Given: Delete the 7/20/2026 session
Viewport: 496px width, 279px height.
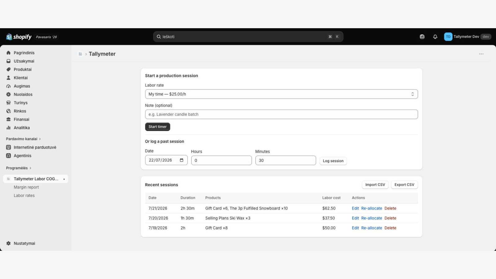Looking at the screenshot, I should [x=390, y=218].
